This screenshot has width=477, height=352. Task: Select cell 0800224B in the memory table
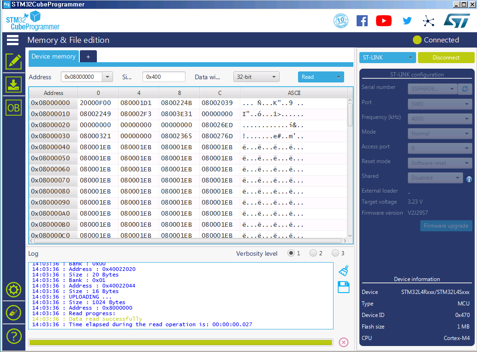coord(179,103)
